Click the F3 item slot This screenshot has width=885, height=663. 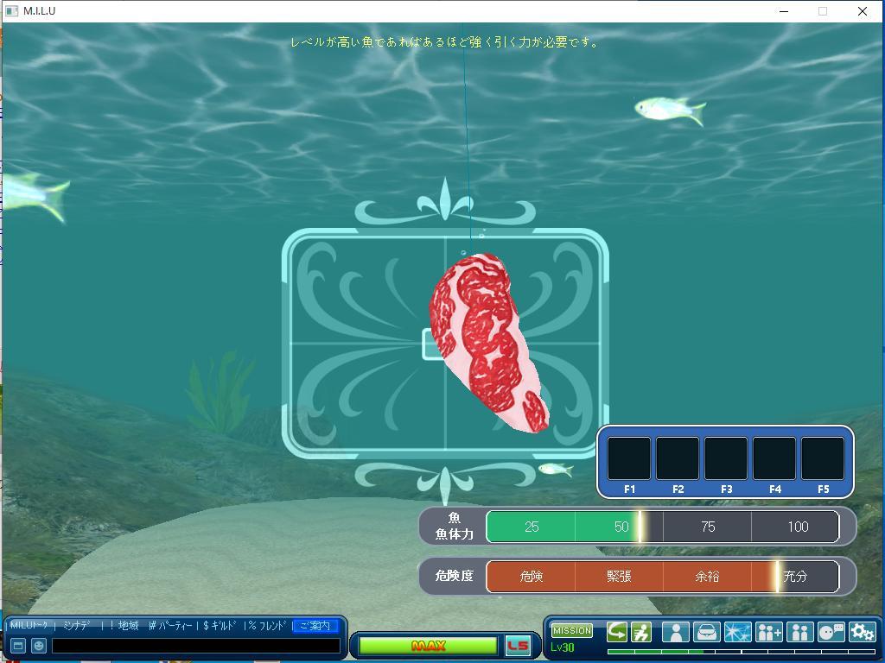click(726, 458)
